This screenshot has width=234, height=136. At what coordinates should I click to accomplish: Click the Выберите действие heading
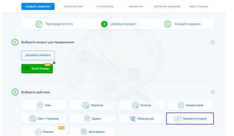36,92
